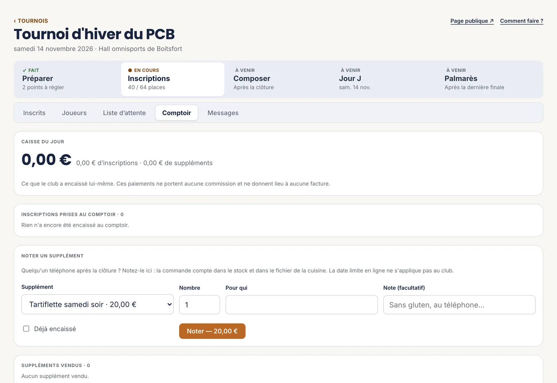Switch to the Liste d'attente tab

(x=124, y=113)
